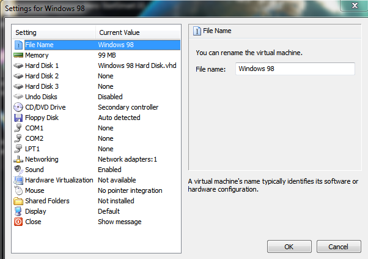Viewport: 368px width, 259px height.
Task: Click the File Name header icon in right pane
Action: coord(197,31)
